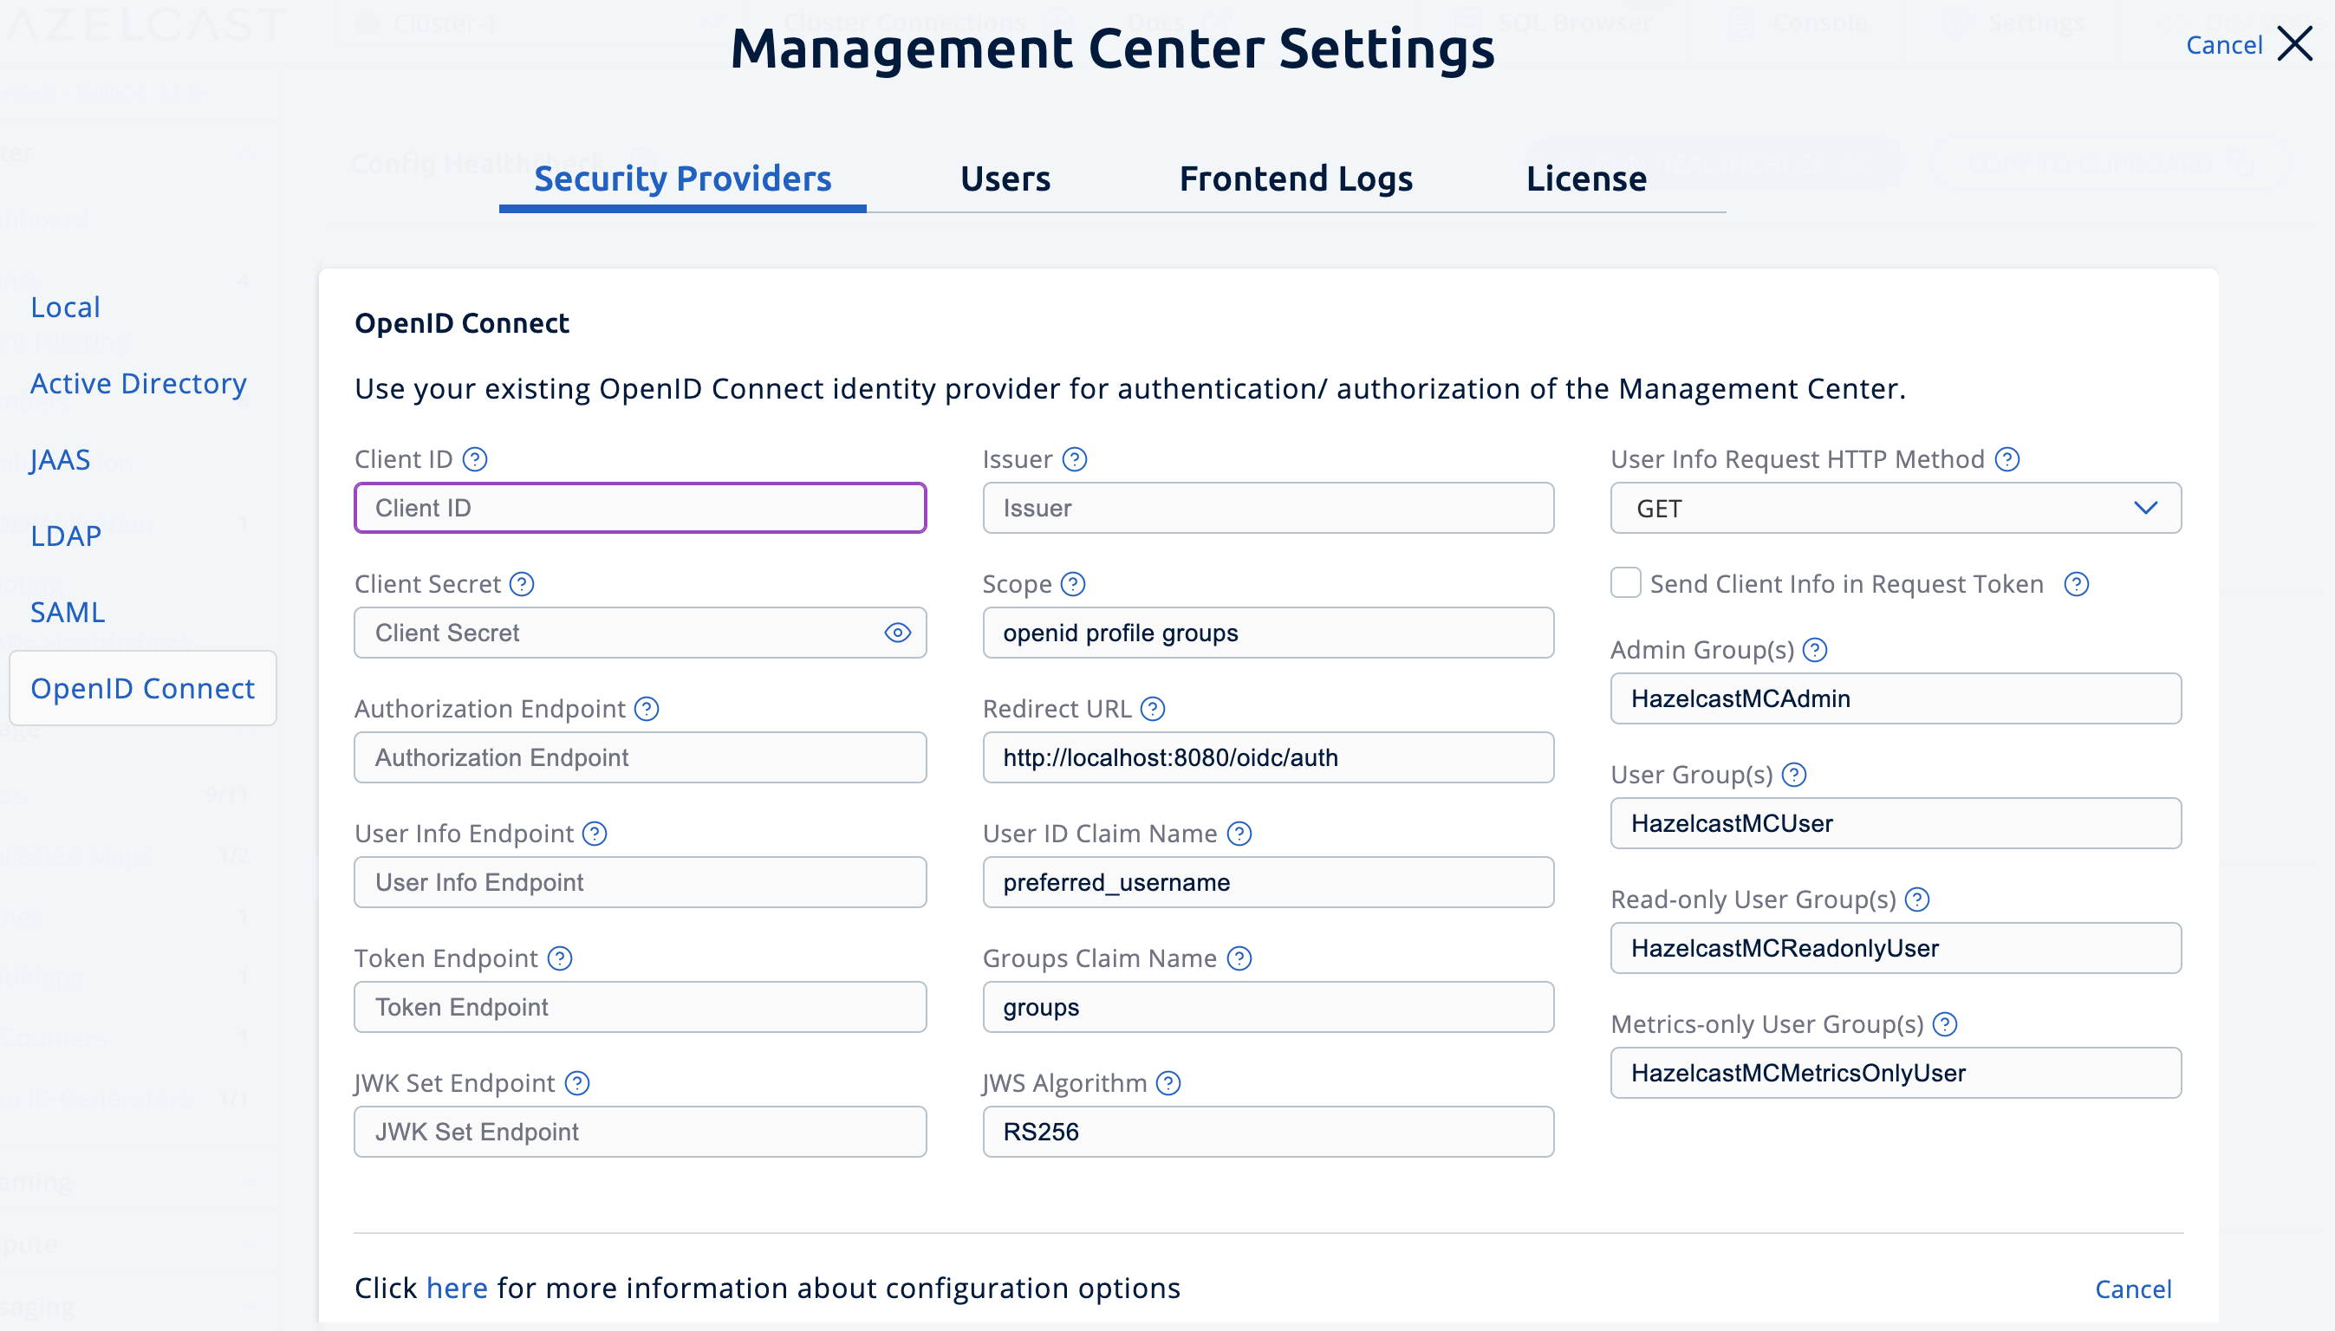This screenshot has width=2335, height=1331.
Task: Click inside the Client ID input field
Action: [x=639, y=507]
